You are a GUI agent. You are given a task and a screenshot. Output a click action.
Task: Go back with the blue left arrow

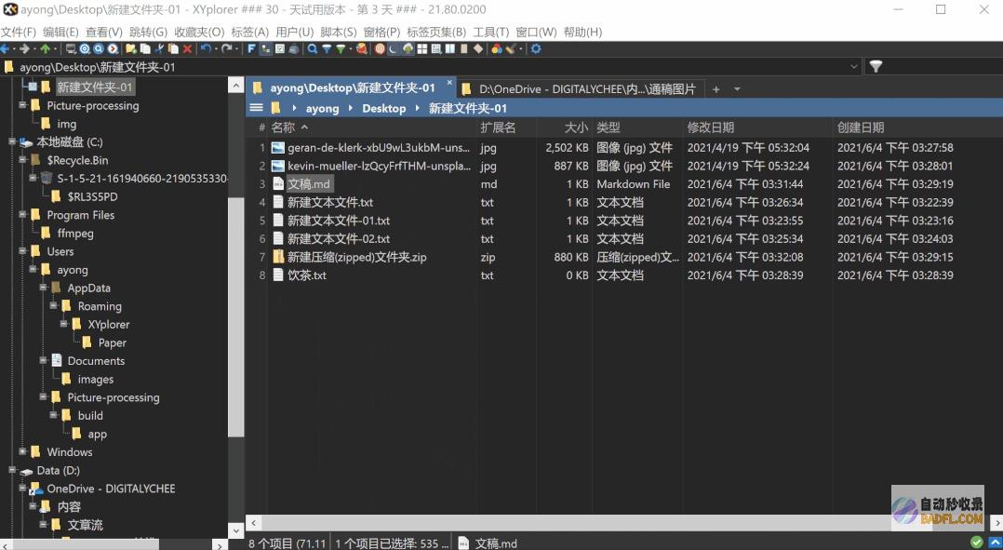click(5, 48)
